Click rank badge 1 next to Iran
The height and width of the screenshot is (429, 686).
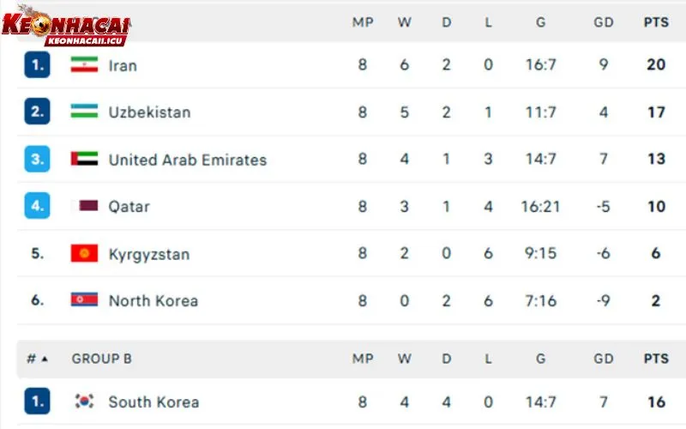coord(37,65)
